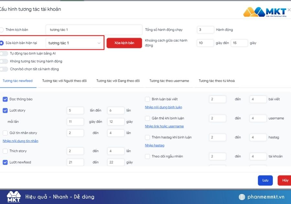Toggle "Chọn/bỏ chọn tất cả hành động" switch

point(4,69)
